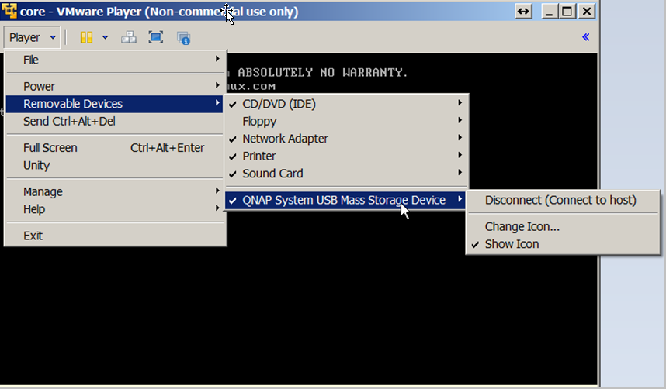Select Removable Devices menu entry
The height and width of the screenshot is (389, 666).
(x=115, y=104)
